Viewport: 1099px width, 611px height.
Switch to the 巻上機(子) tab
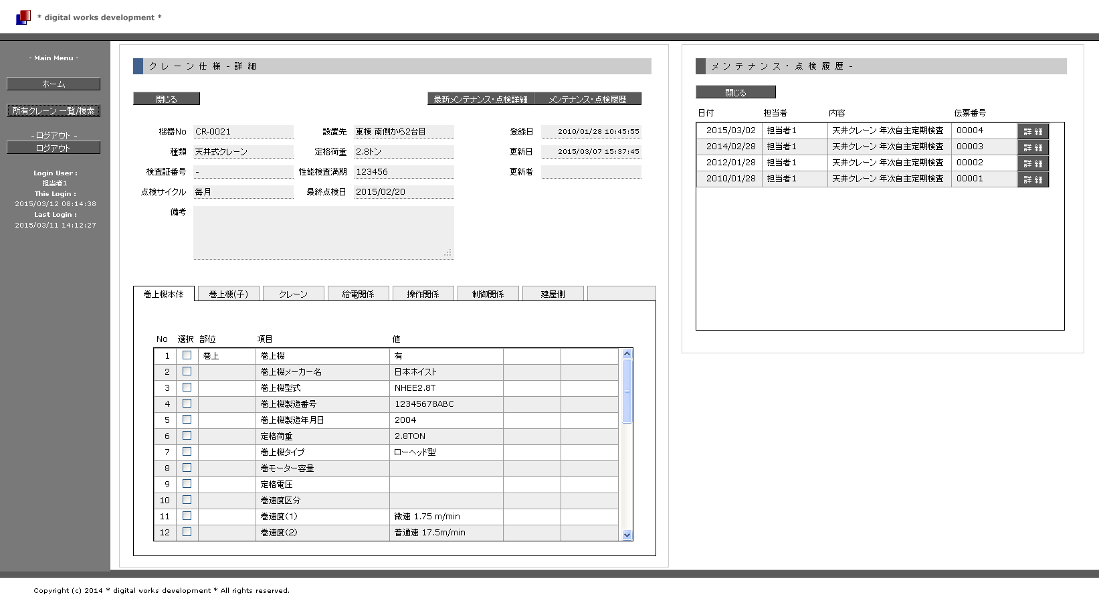click(x=229, y=294)
